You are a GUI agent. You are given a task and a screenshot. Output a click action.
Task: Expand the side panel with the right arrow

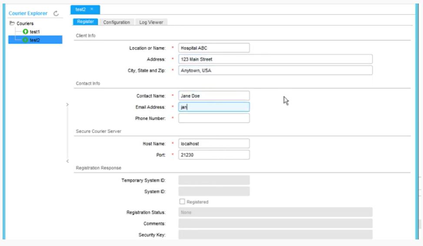[x=67, y=104]
